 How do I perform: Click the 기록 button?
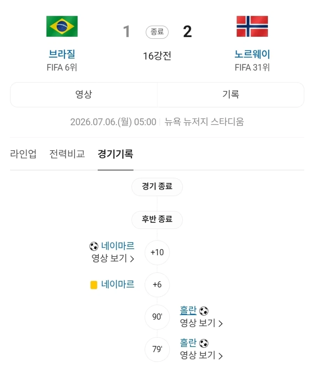tap(231, 95)
